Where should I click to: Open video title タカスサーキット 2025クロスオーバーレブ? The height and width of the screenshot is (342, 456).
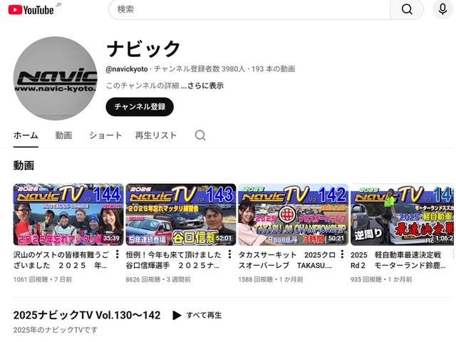pyautogui.click(x=286, y=260)
